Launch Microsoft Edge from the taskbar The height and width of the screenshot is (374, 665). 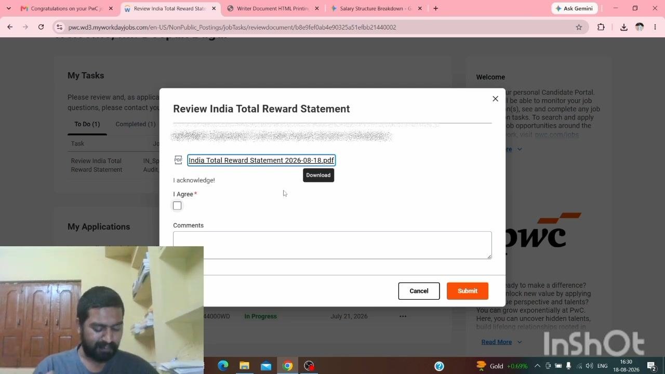tap(223, 366)
